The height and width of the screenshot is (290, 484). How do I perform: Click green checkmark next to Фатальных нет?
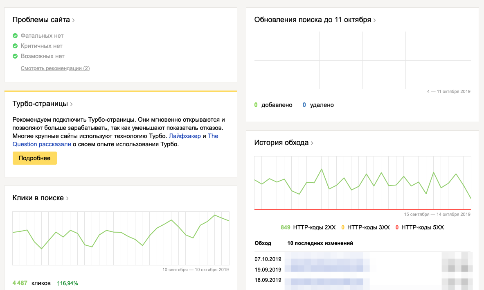click(x=15, y=36)
